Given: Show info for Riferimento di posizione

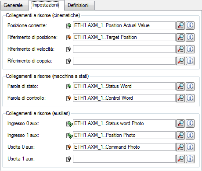Looking at the screenshot, I should pos(190,37).
